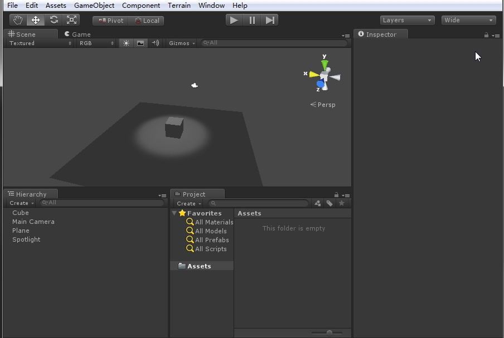Image resolution: width=504 pixels, height=338 pixels.
Task: Toggle scene audio speaker icon
Action: click(155, 43)
